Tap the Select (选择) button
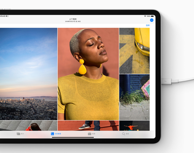Screen dimensions: 194x153 [147, 25]
